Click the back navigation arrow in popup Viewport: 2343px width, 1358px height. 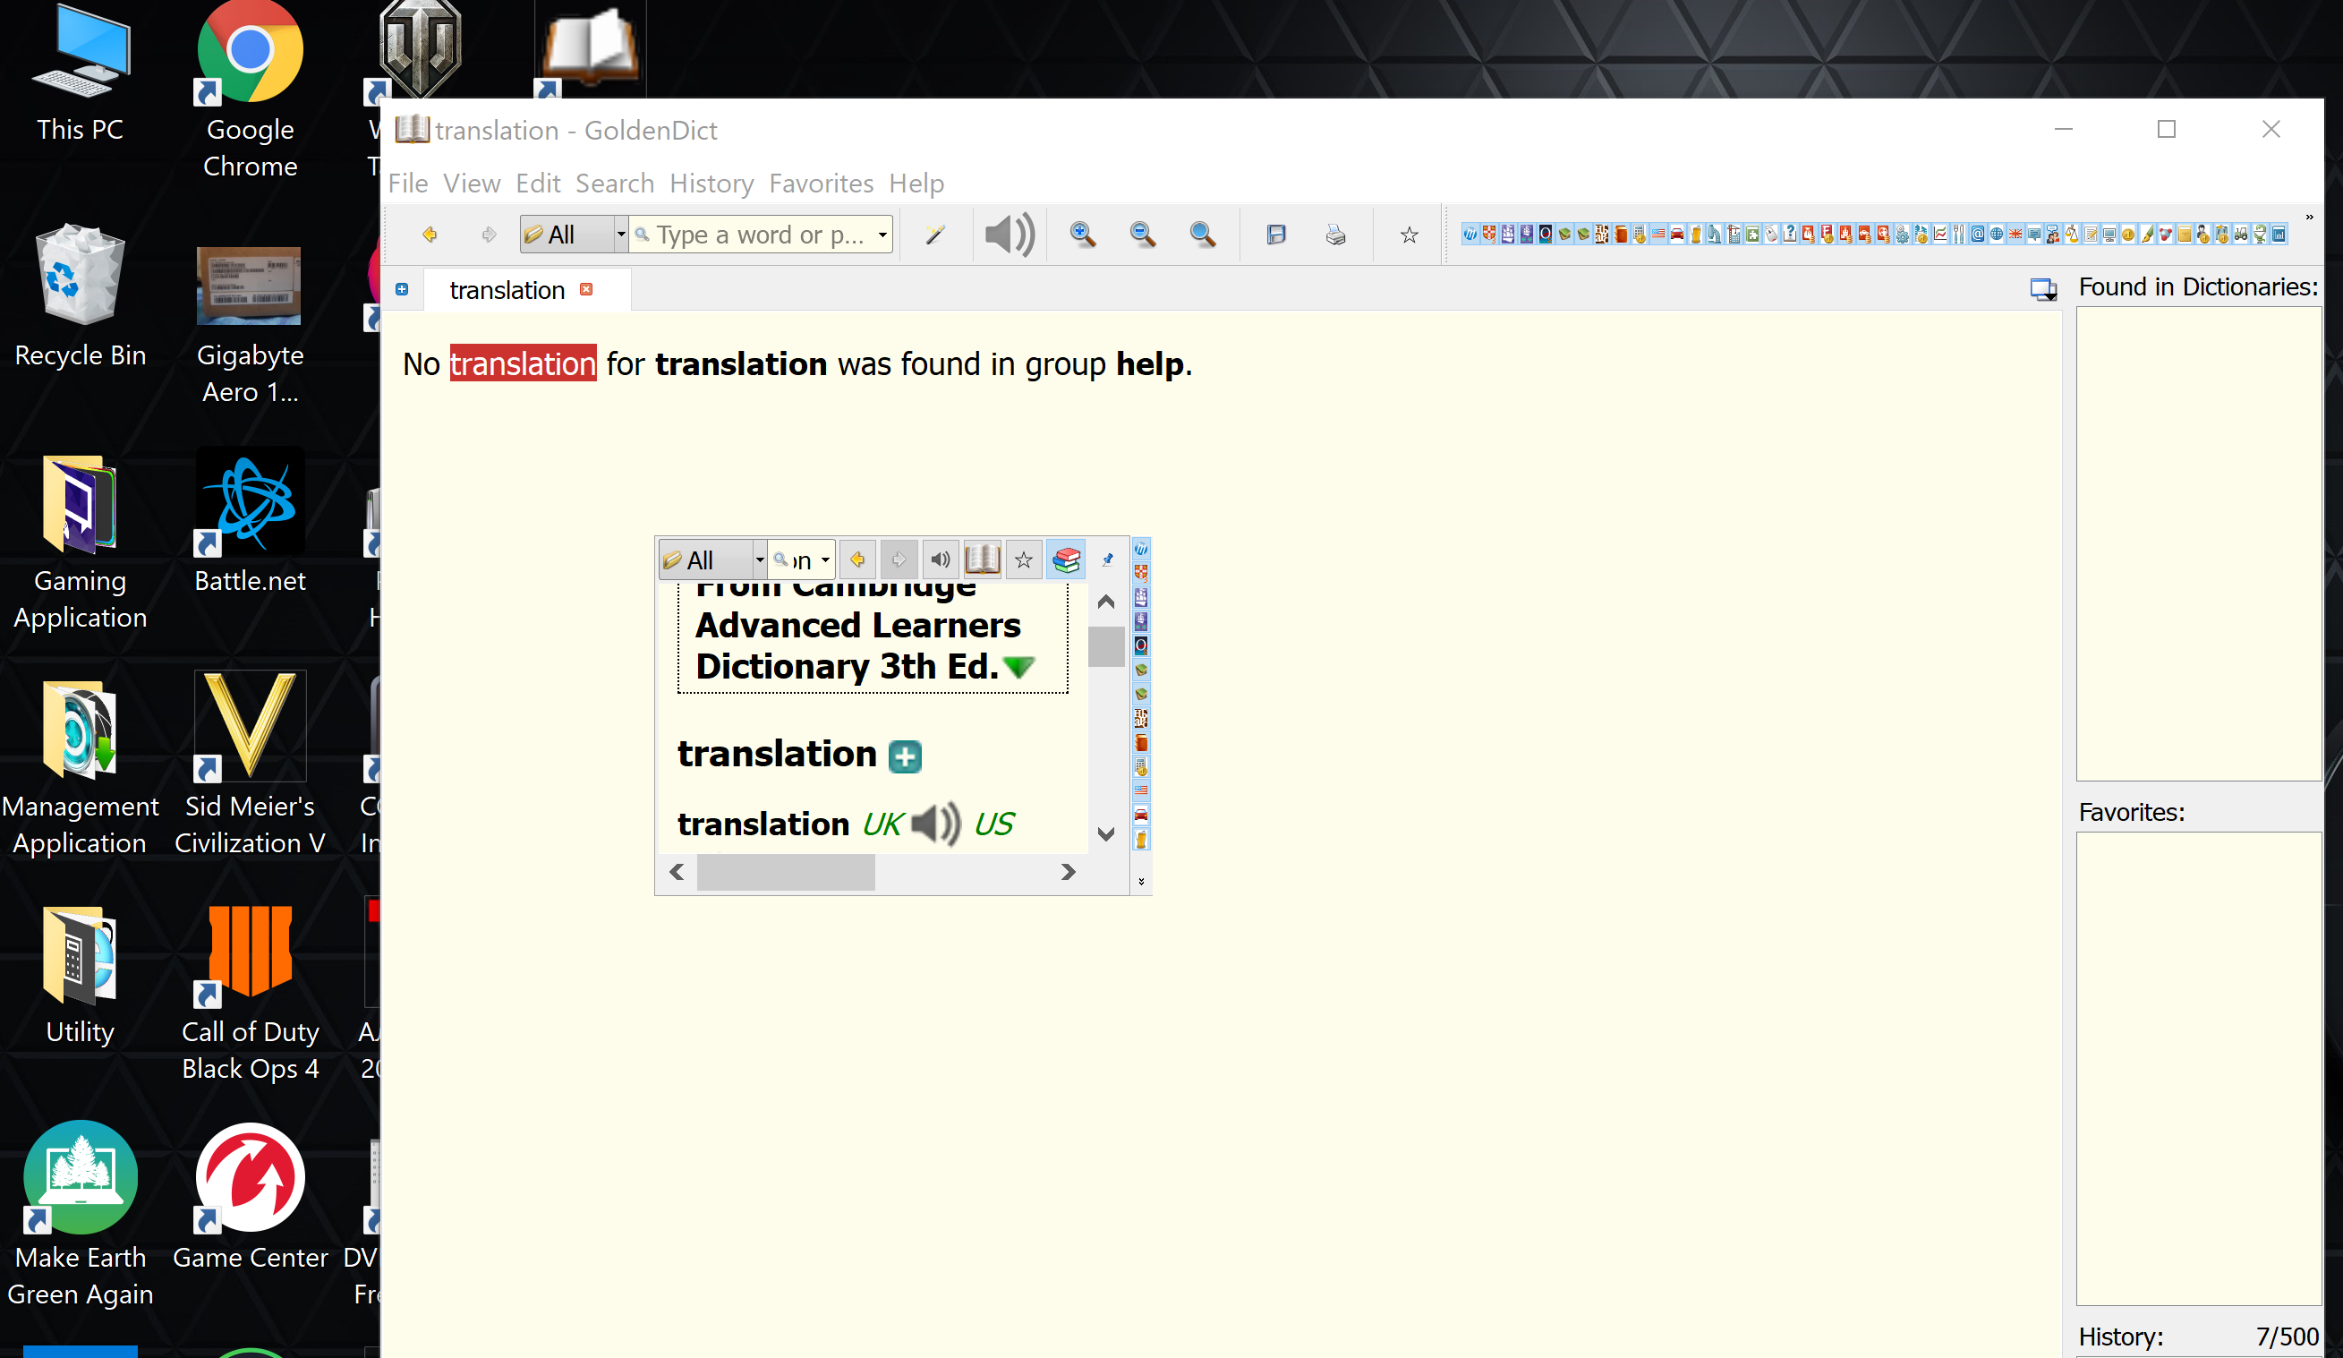(x=856, y=559)
